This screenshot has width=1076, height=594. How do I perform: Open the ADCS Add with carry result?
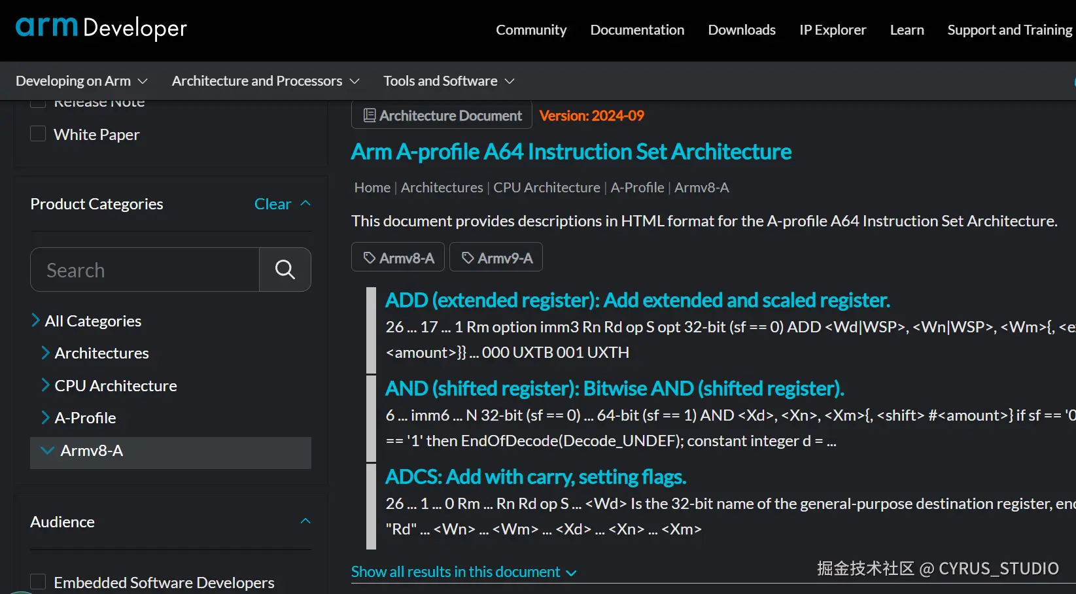tap(535, 477)
